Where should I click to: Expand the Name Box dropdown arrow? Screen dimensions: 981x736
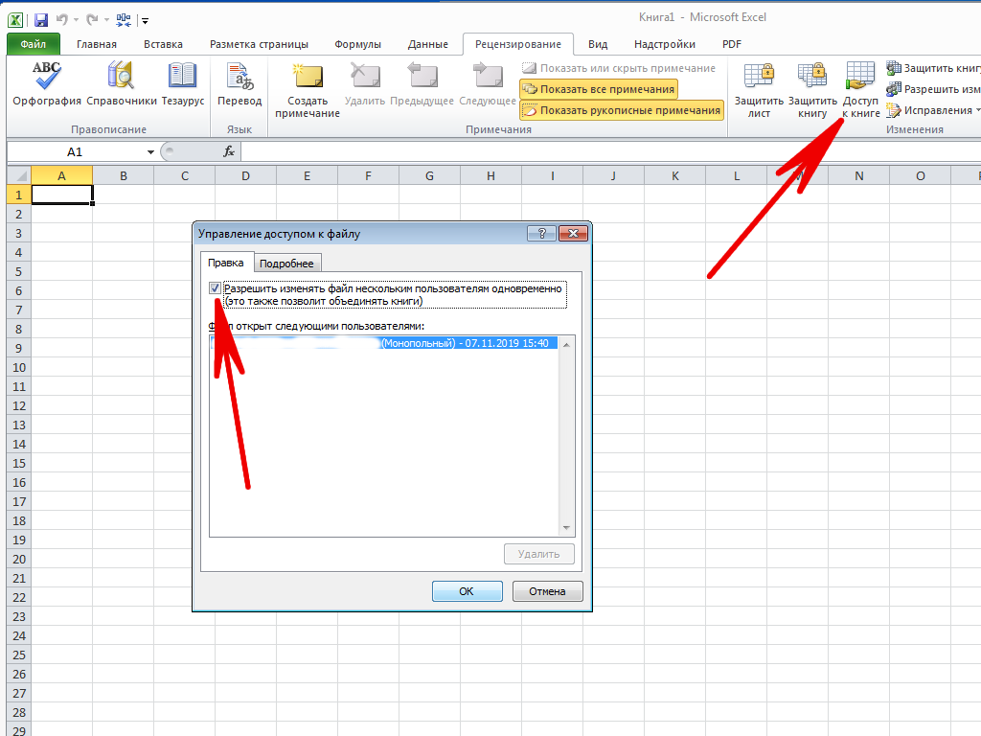tap(150, 152)
